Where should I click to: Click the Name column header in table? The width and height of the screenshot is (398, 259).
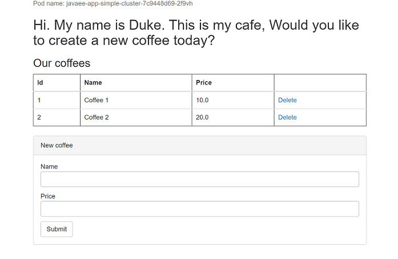point(93,83)
